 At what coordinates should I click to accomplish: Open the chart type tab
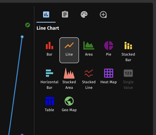(x=46, y=14)
